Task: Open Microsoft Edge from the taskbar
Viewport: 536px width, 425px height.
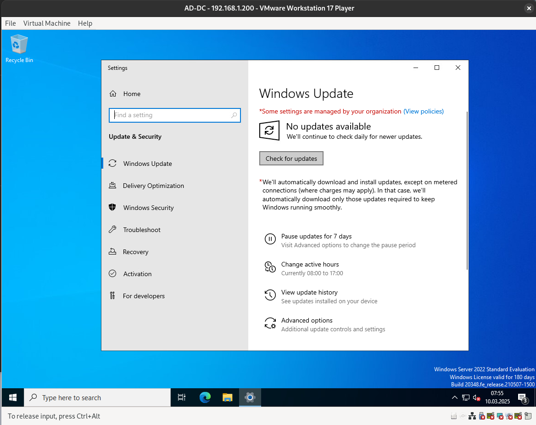Action: pos(205,397)
